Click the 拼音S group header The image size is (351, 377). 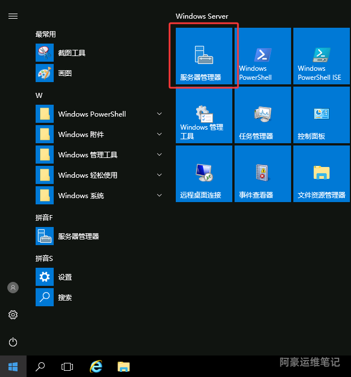pyautogui.click(x=44, y=259)
